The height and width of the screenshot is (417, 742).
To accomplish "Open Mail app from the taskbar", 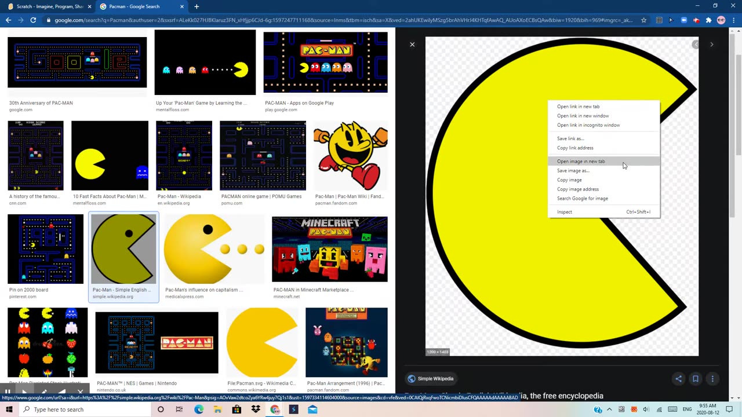I will 312,409.
